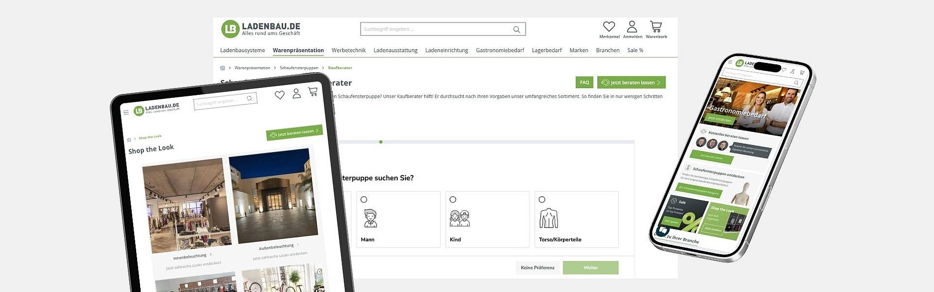Expand the Außenbeleuchtung chevron on tablet
This screenshot has height=292, width=934.
coord(298,244)
